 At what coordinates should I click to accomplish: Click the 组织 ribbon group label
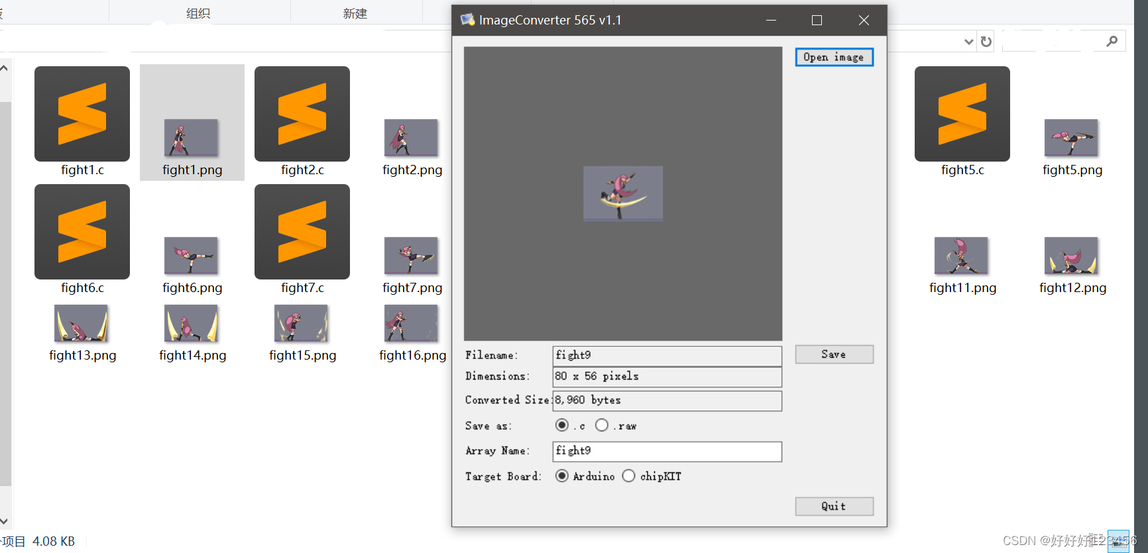pyautogui.click(x=198, y=13)
